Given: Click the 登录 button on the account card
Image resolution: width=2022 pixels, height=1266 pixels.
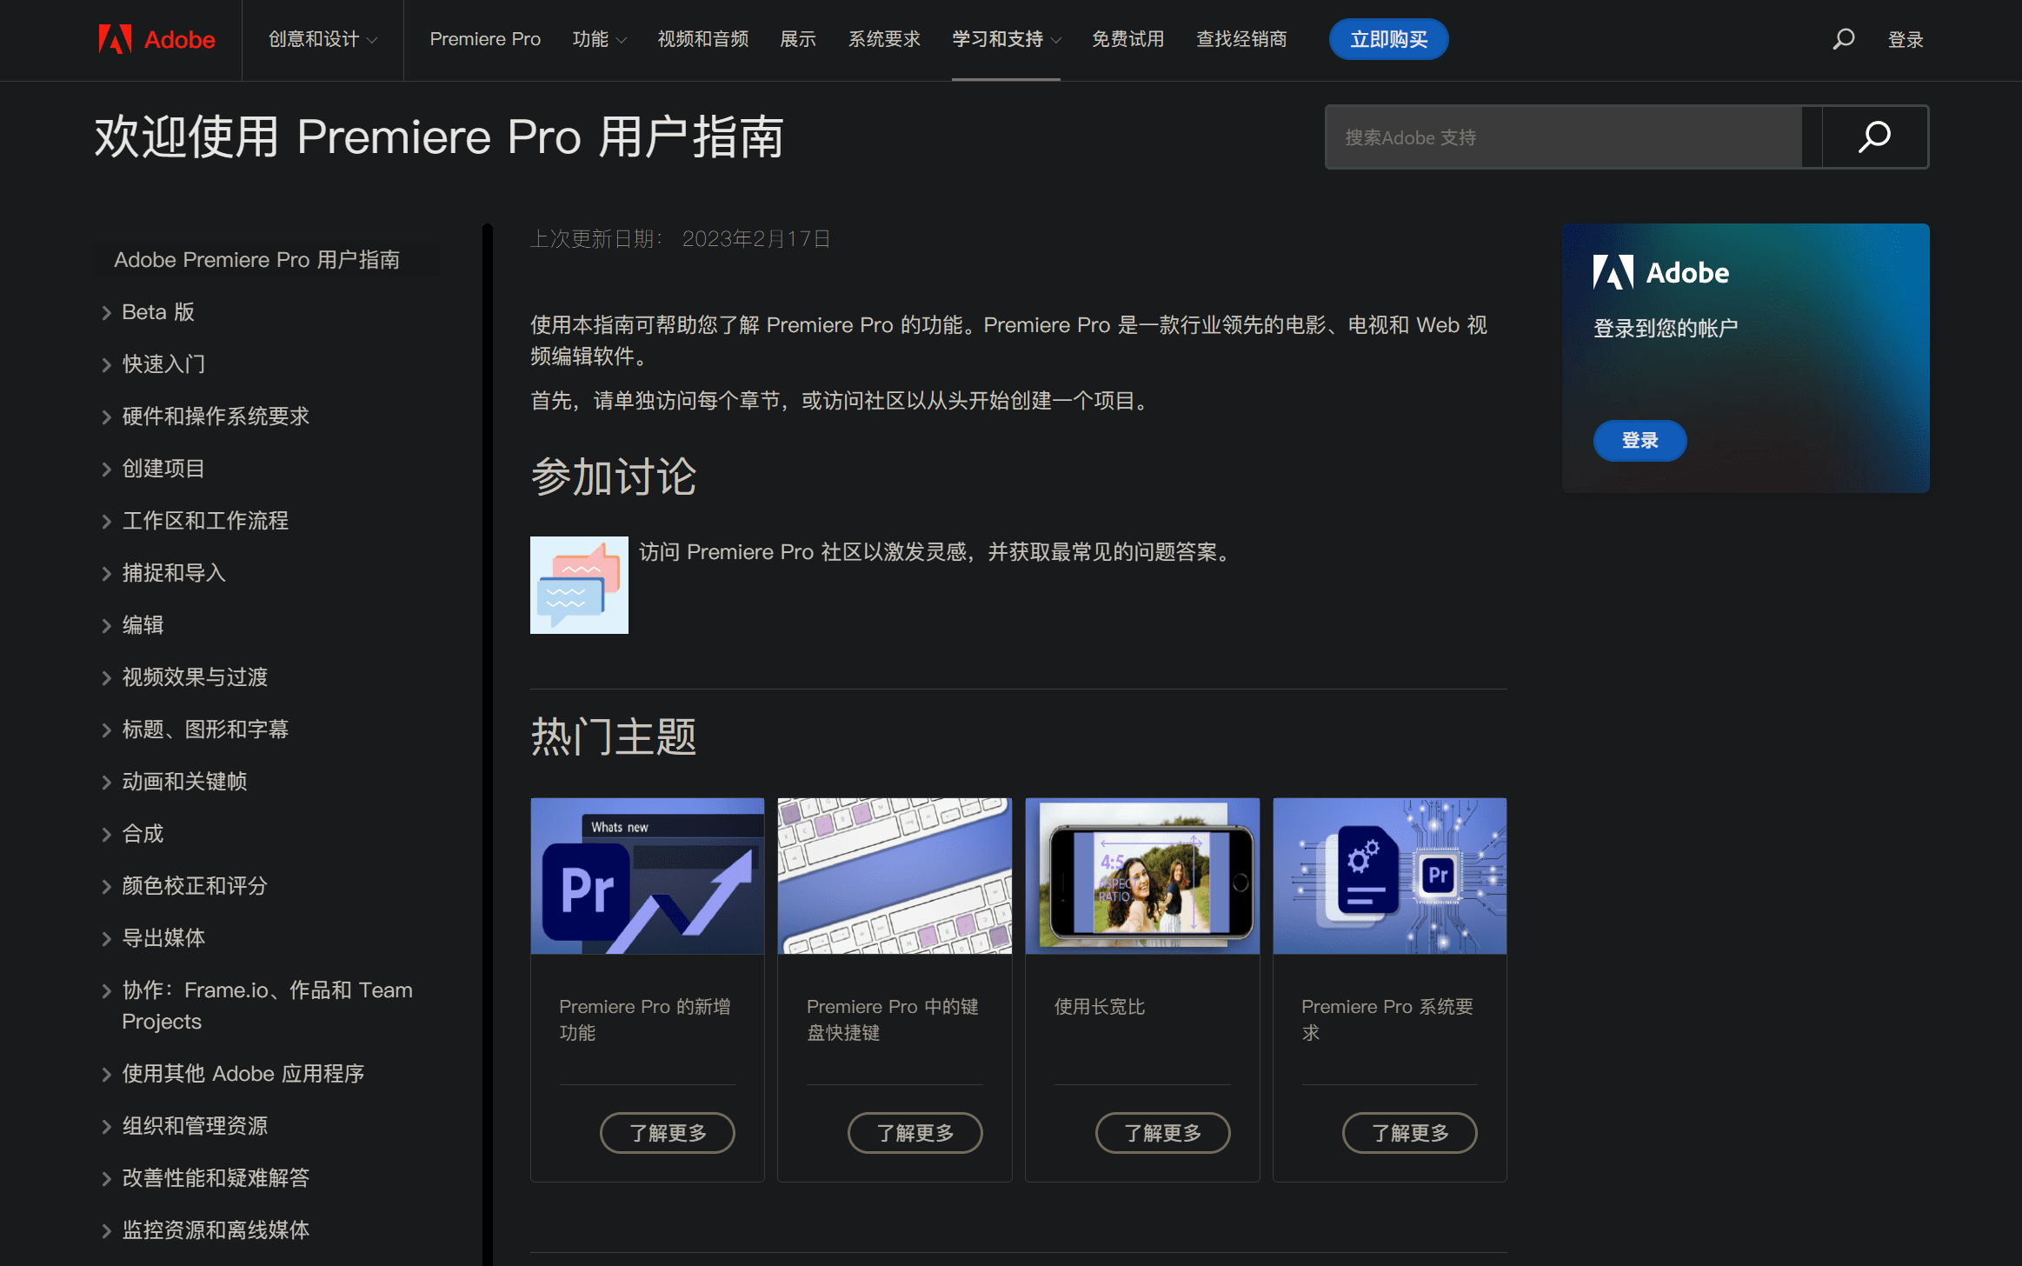Looking at the screenshot, I should [1640, 441].
